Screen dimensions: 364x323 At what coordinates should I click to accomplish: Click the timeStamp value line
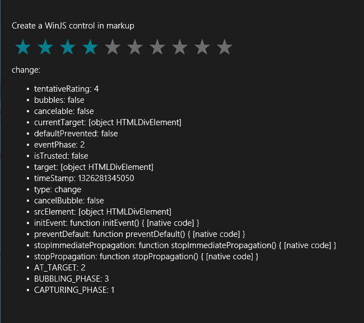[84, 178]
